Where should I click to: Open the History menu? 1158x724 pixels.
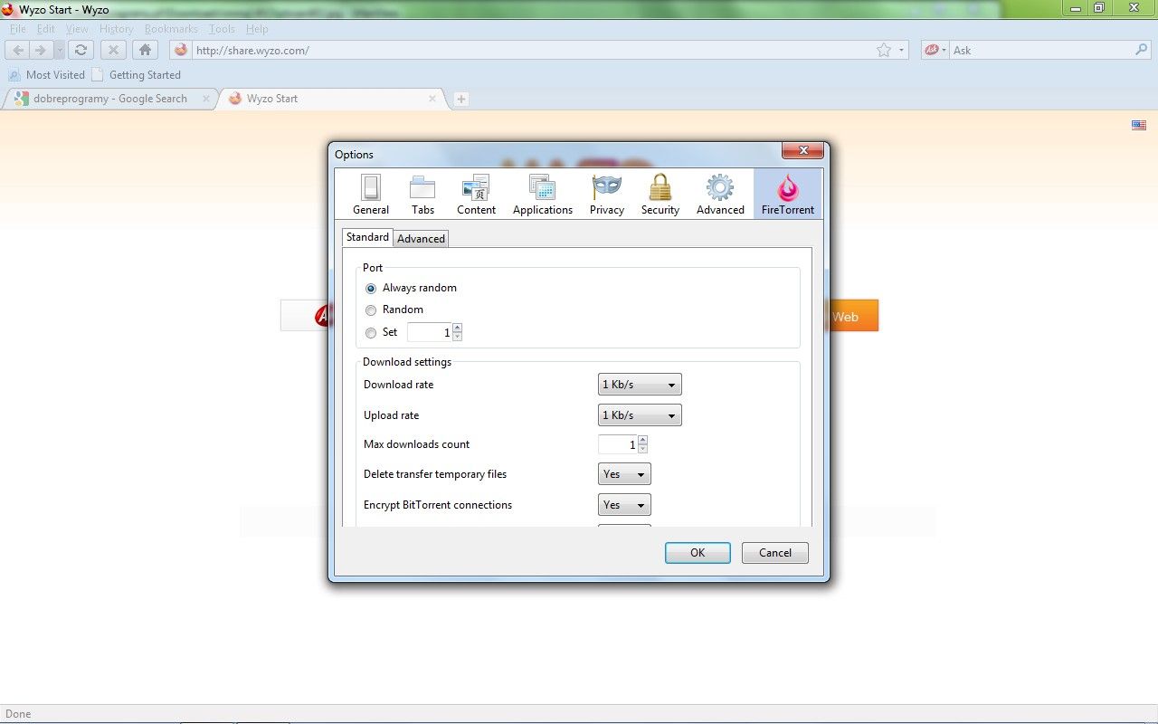[116, 29]
